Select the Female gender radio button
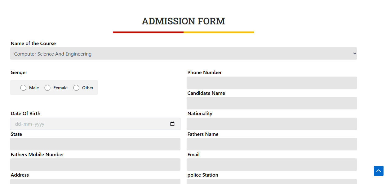This screenshot has width=386, height=184. [47, 88]
